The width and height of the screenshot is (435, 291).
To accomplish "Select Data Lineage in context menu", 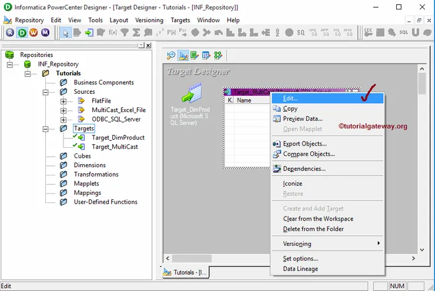I will [327, 269].
